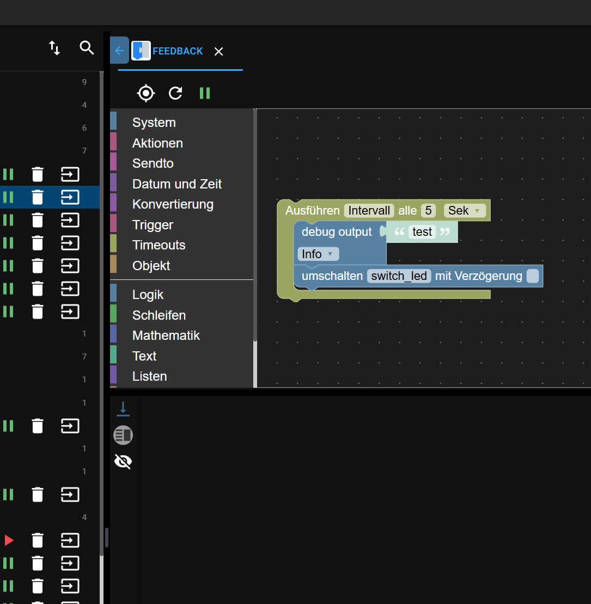Start the stopped script with red play
This screenshot has width=591, height=604.
[x=9, y=540]
